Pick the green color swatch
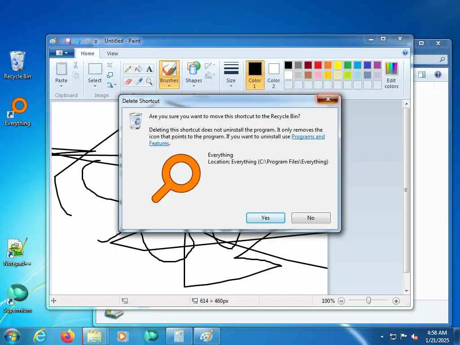Image resolution: width=460 pixels, height=345 pixels. click(x=348, y=65)
